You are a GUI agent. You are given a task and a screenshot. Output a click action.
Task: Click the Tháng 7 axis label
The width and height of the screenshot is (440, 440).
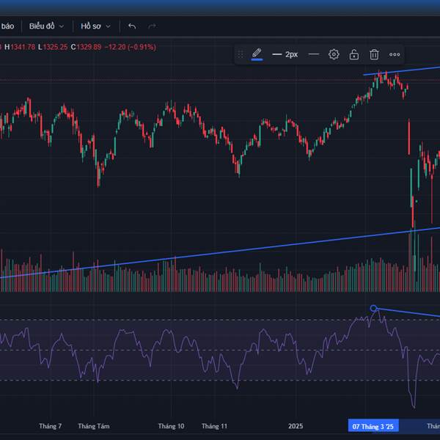pyautogui.click(x=50, y=426)
